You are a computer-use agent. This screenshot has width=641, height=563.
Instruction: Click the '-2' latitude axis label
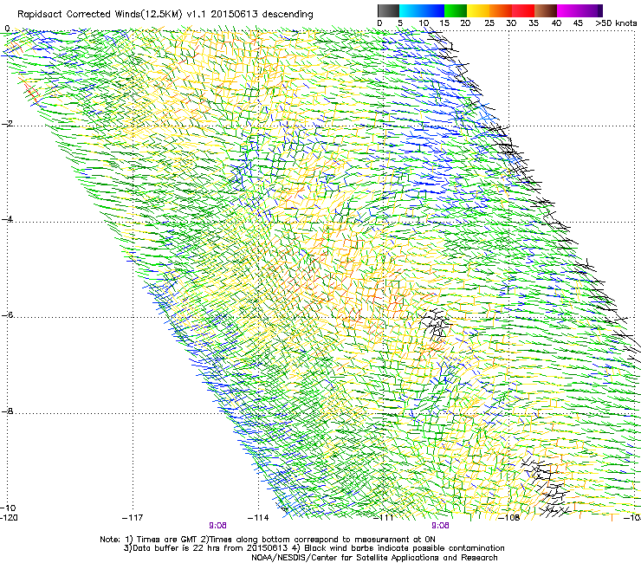coord(7,124)
